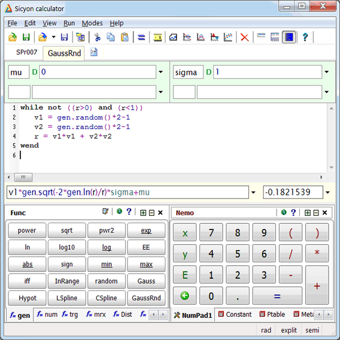The width and height of the screenshot is (340, 340).
Task: Click the blue equals evaluate icon
Action: [x=141, y=37]
